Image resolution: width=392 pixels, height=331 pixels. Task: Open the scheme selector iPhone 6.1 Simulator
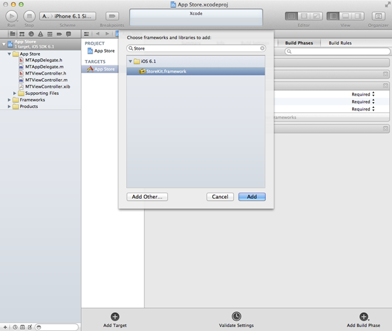(73, 16)
